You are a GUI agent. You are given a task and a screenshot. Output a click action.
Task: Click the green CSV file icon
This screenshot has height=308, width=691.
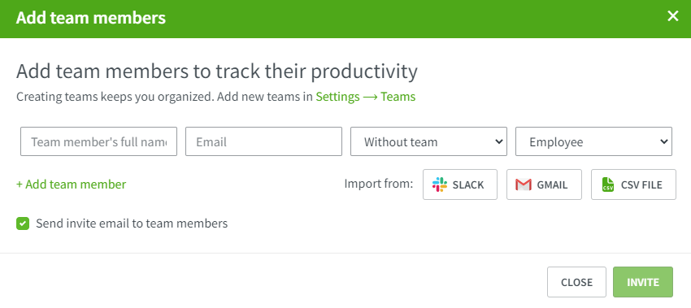(x=608, y=184)
